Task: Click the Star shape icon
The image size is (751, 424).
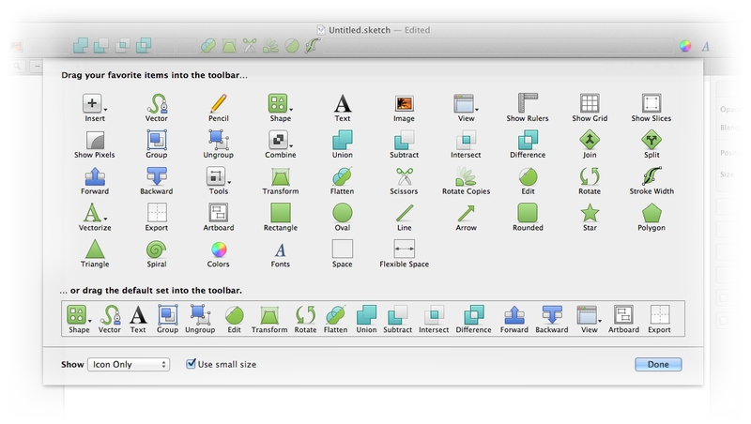Action: click(590, 213)
